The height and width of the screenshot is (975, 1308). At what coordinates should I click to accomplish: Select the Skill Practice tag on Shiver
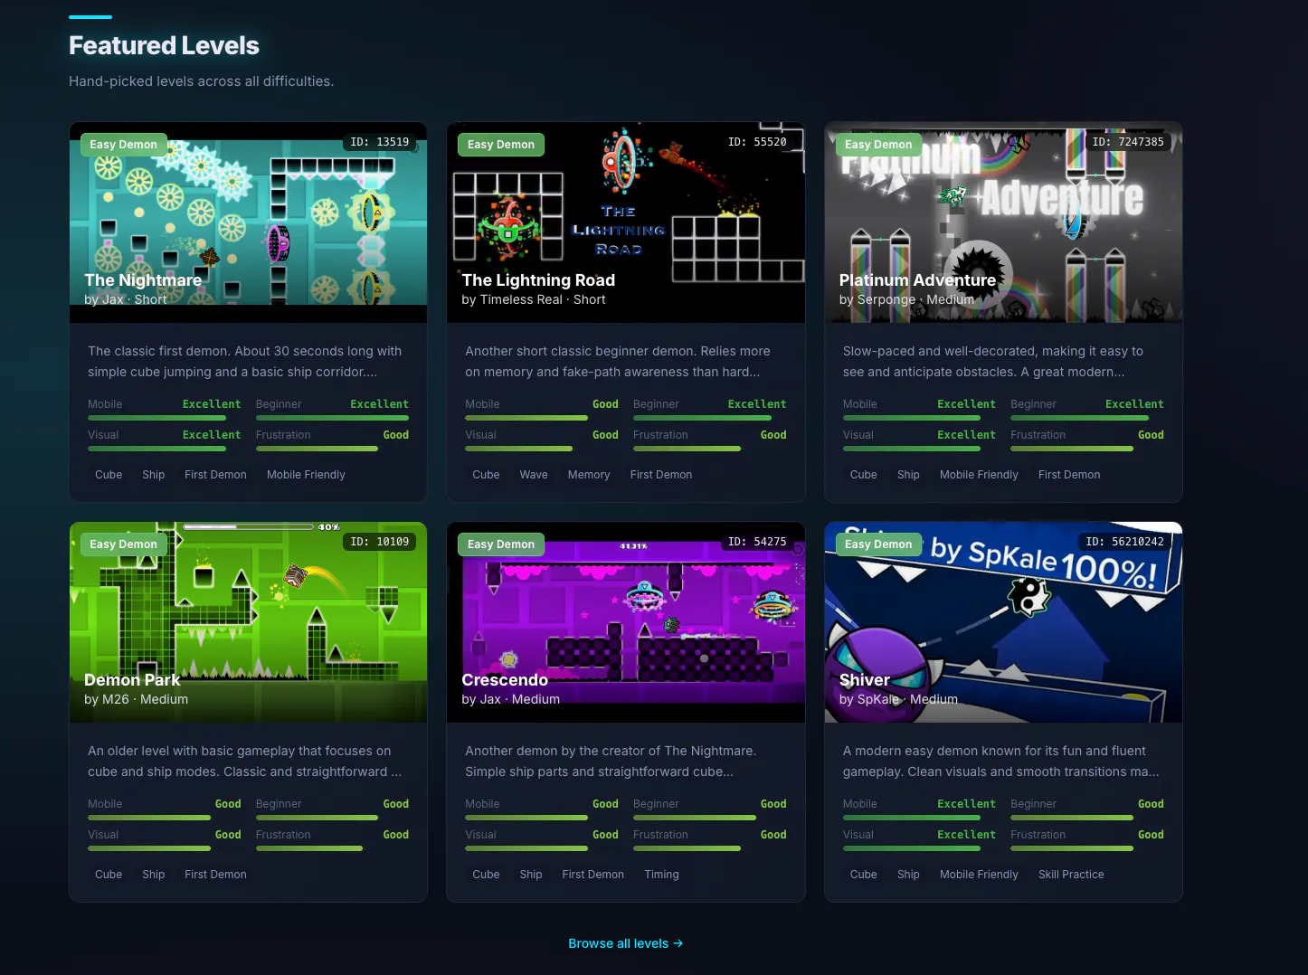coord(1071,875)
